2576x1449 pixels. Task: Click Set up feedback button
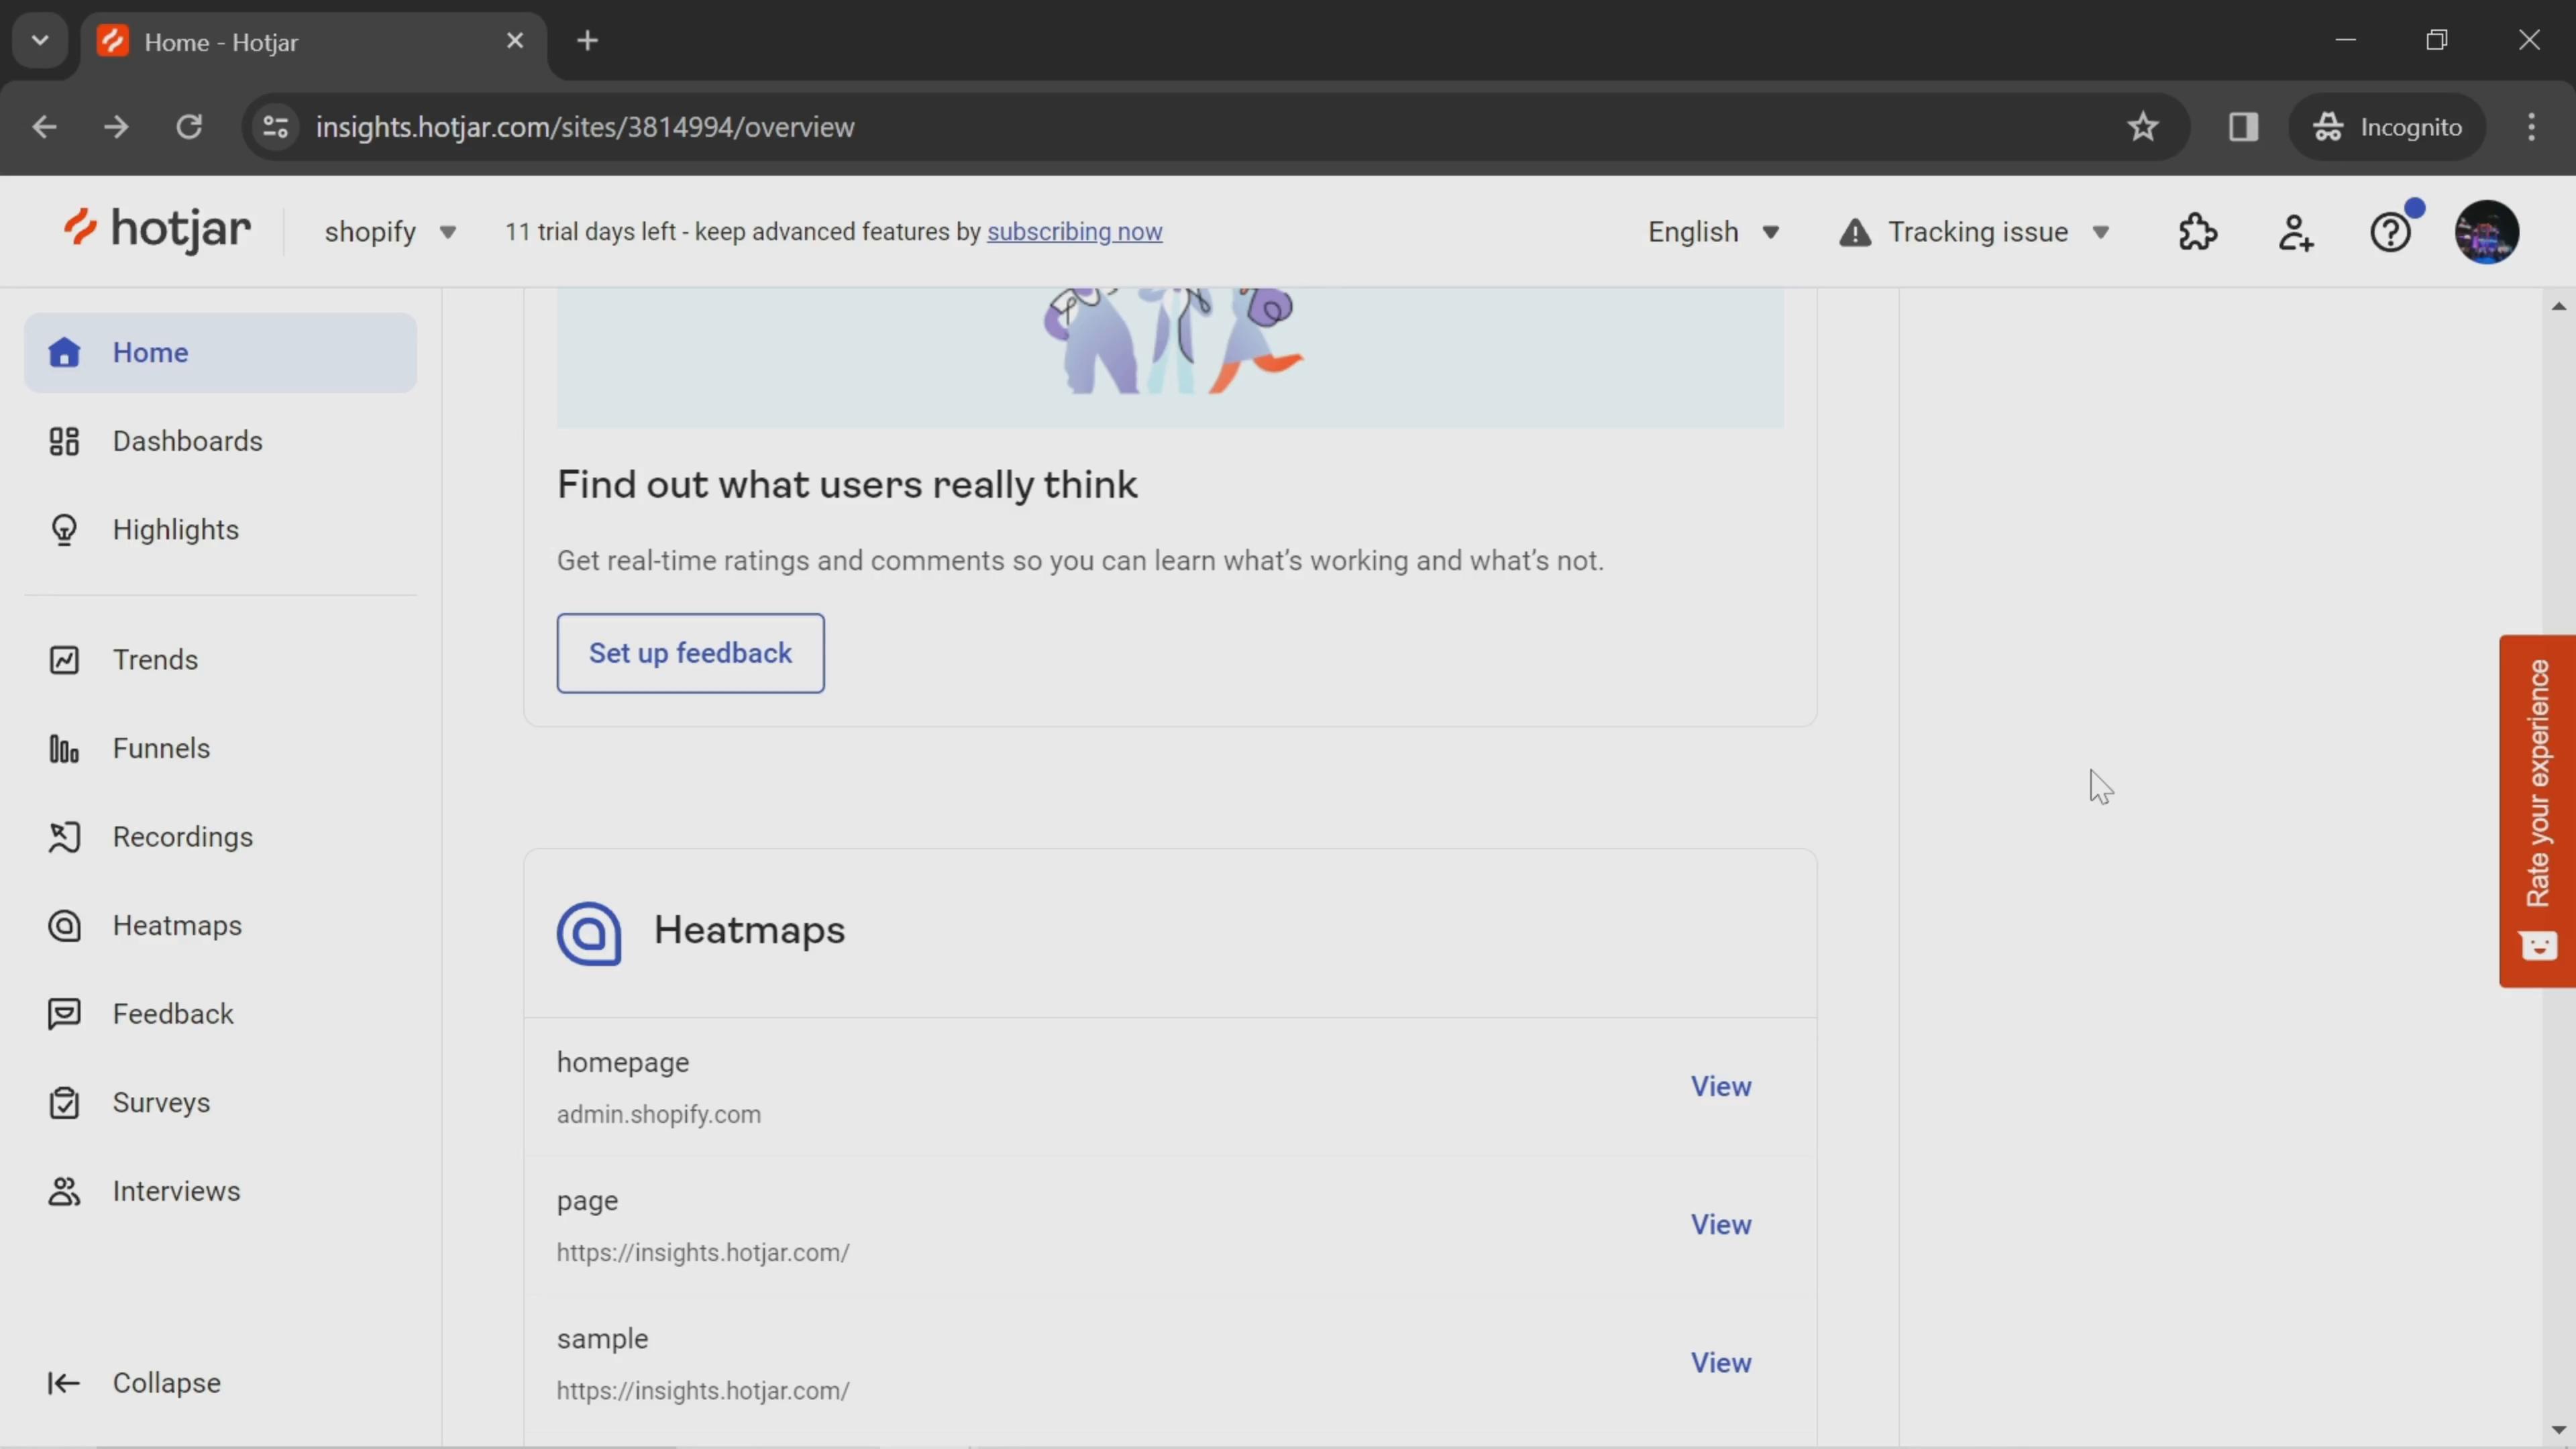[x=690, y=653]
